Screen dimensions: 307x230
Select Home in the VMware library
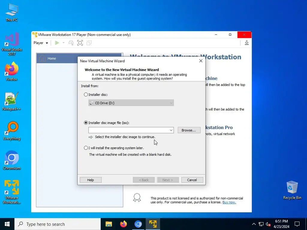(x=80, y=58)
